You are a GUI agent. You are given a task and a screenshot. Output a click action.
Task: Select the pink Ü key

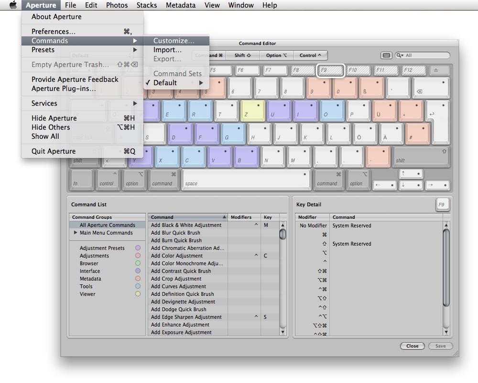(x=385, y=110)
